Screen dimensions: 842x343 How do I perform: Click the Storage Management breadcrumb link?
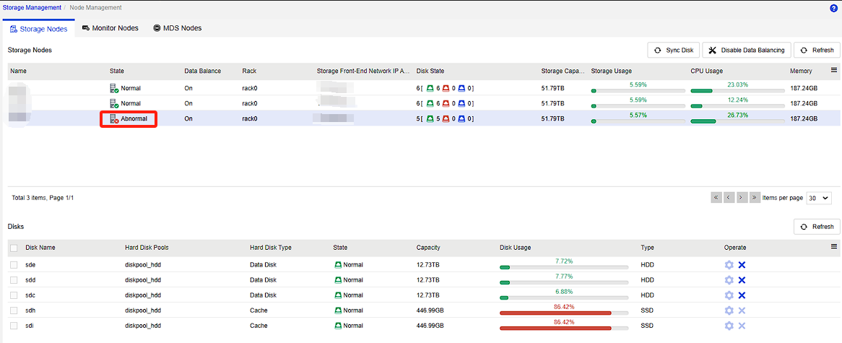pyautogui.click(x=31, y=8)
